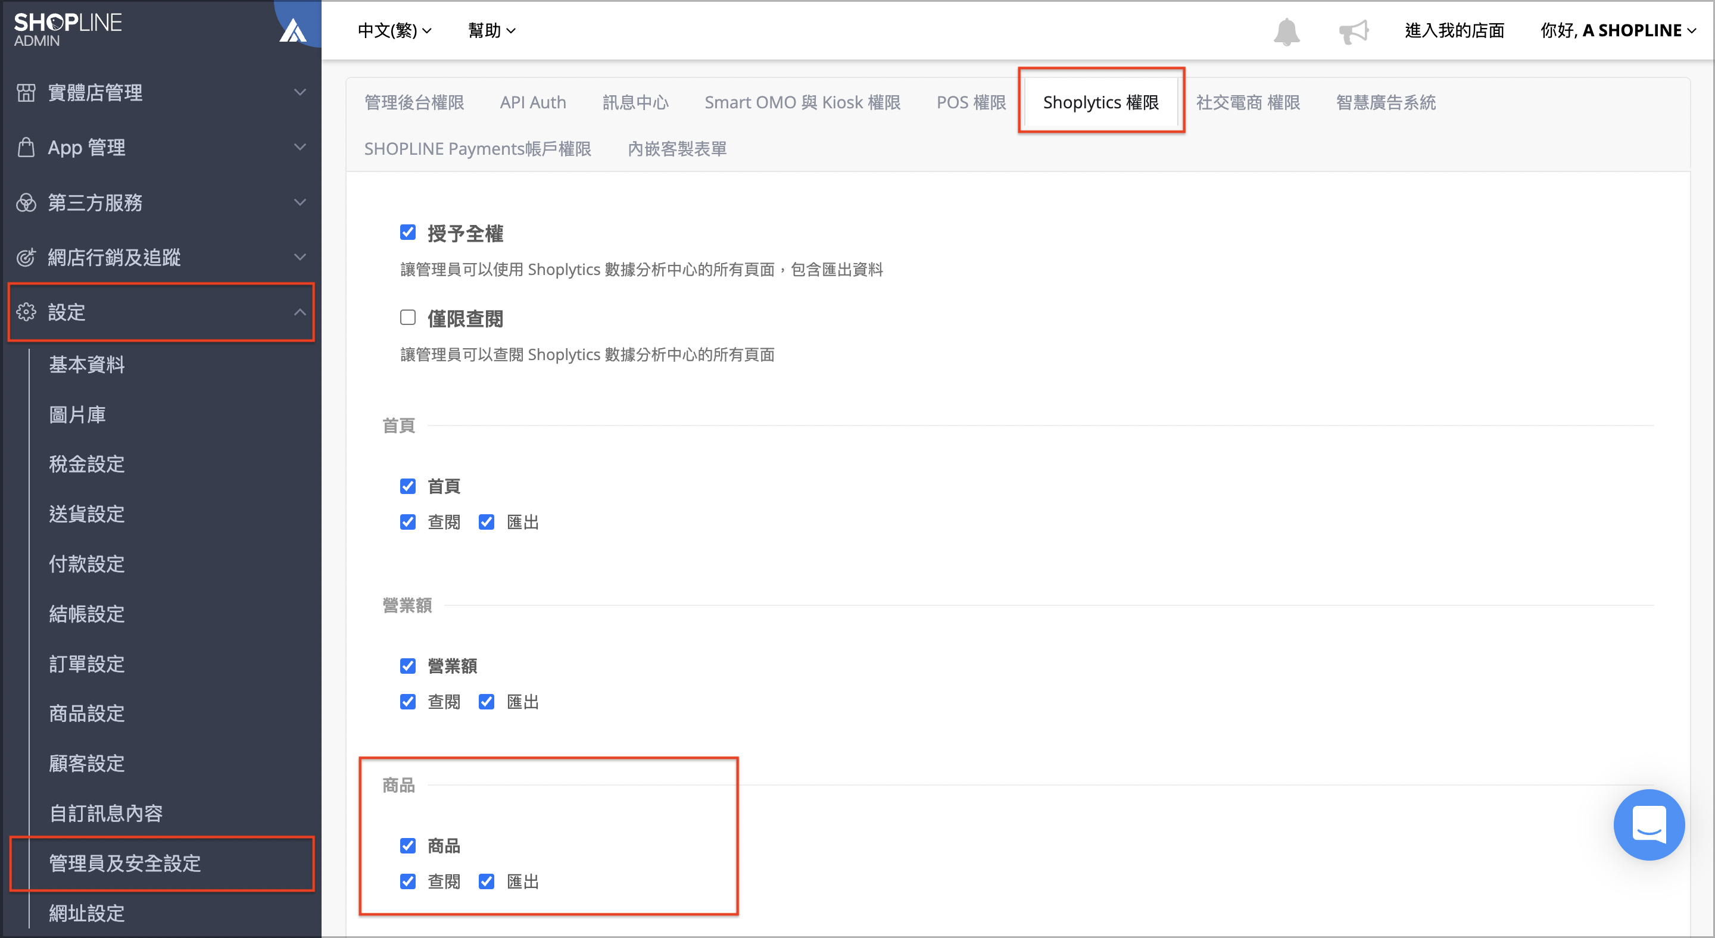Screen dimensions: 1715x938
Task: Open 商品設定 in sidebar
Action: click(x=86, y=714)
